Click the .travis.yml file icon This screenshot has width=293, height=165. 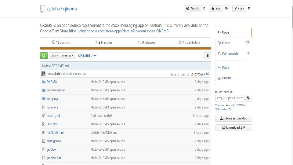click(44, 116)
